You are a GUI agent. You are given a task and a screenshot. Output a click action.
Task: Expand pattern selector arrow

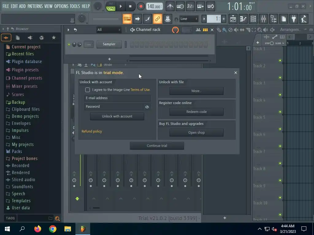[204, 19]
